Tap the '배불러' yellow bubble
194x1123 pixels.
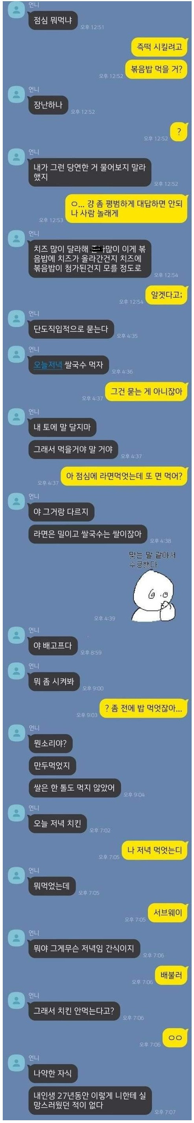pos(171,975)
